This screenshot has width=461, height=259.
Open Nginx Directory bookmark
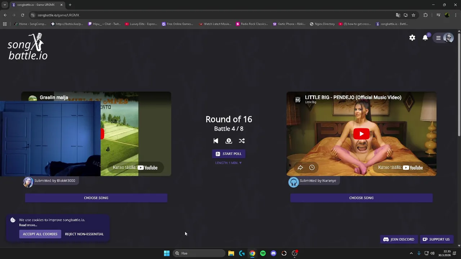coord(322,24)
